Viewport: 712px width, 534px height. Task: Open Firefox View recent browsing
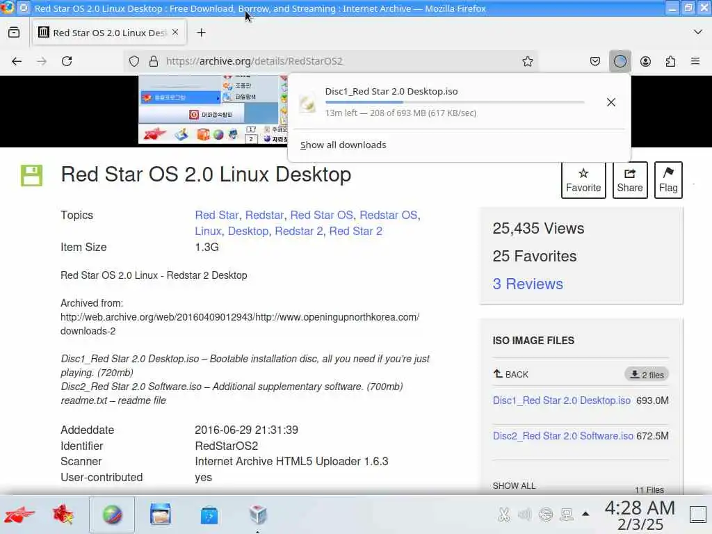(14, 32)
